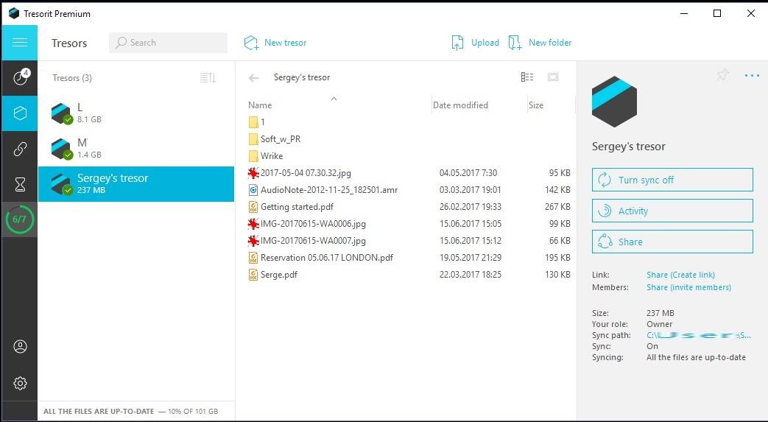
Task: Toggle the details pane icon
Action: [553, 77]
